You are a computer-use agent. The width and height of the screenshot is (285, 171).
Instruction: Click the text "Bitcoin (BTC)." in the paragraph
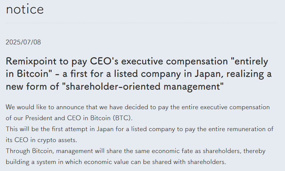pos(111,118)
